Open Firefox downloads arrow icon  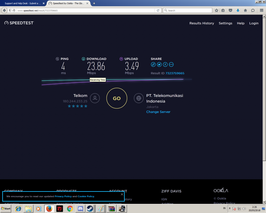pyautogui.click(x=238, y=10)
